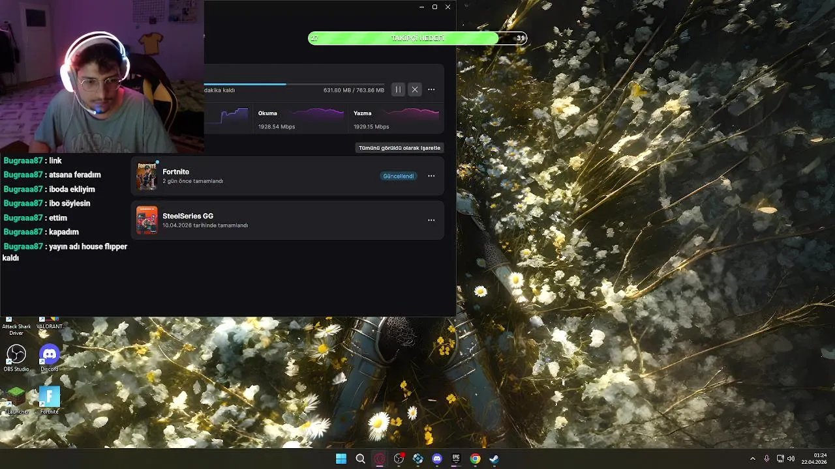Open the Windows Start menu
The height and width of the screenshot is (469, 835).
[341, 459]
